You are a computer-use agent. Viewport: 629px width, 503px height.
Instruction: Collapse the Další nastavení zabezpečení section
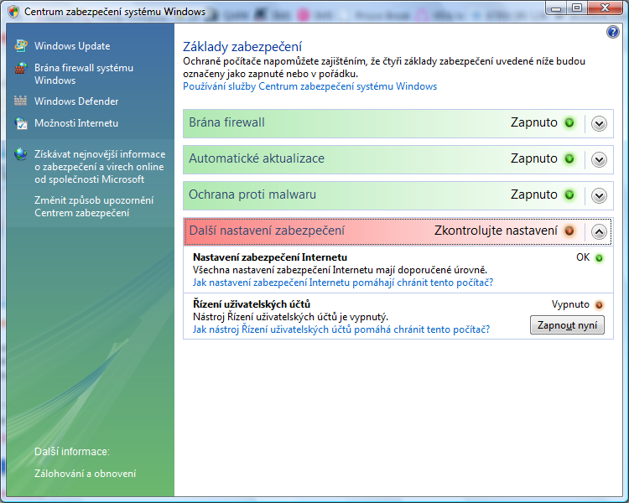click(x=599, y=232)
